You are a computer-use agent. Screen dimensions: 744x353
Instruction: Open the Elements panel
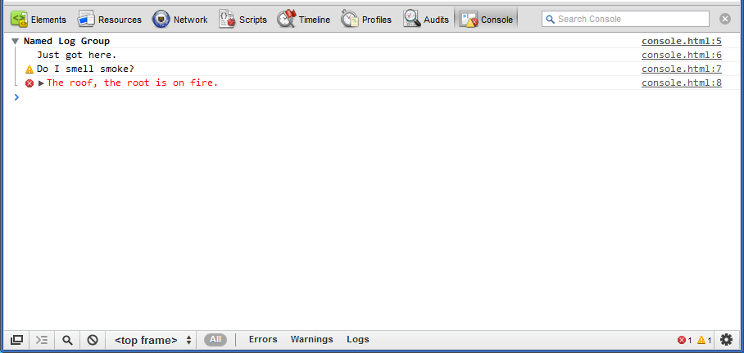click(x=39, y=19)
